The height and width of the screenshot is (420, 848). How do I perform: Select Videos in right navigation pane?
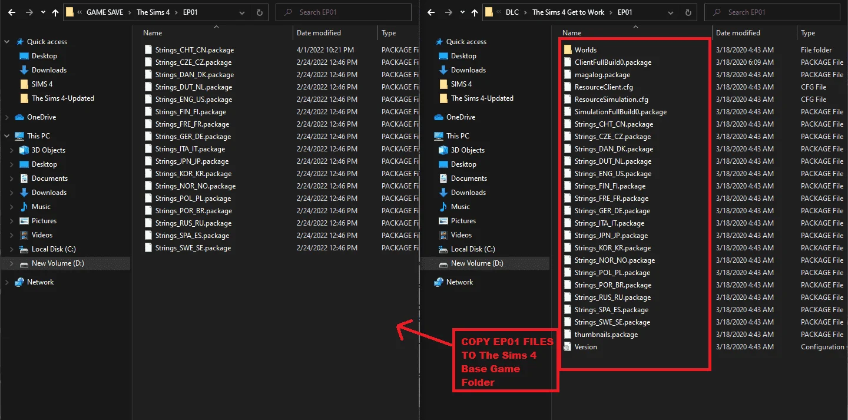[x=461, y=235]
